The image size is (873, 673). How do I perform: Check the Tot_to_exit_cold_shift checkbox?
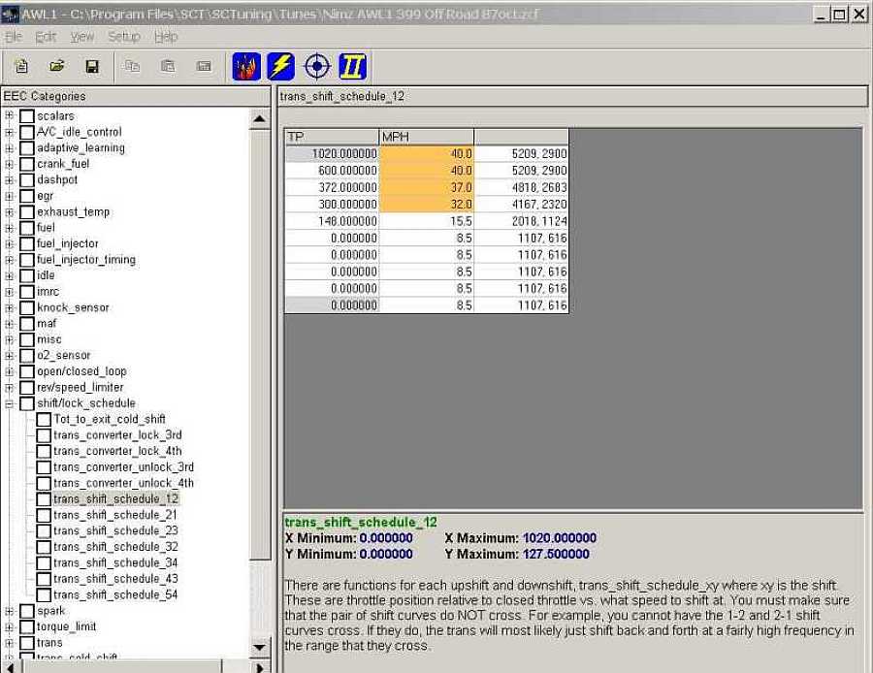click(x=44, y=419)
